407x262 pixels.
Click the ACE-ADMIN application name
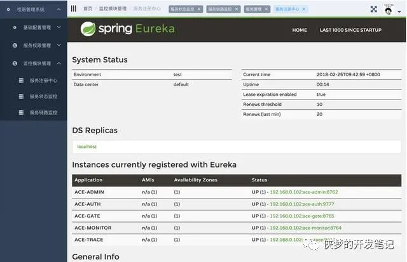click(89, 192)
